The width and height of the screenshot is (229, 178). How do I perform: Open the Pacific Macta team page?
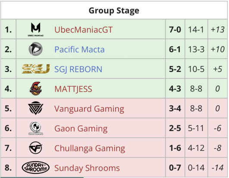point(79,49)
